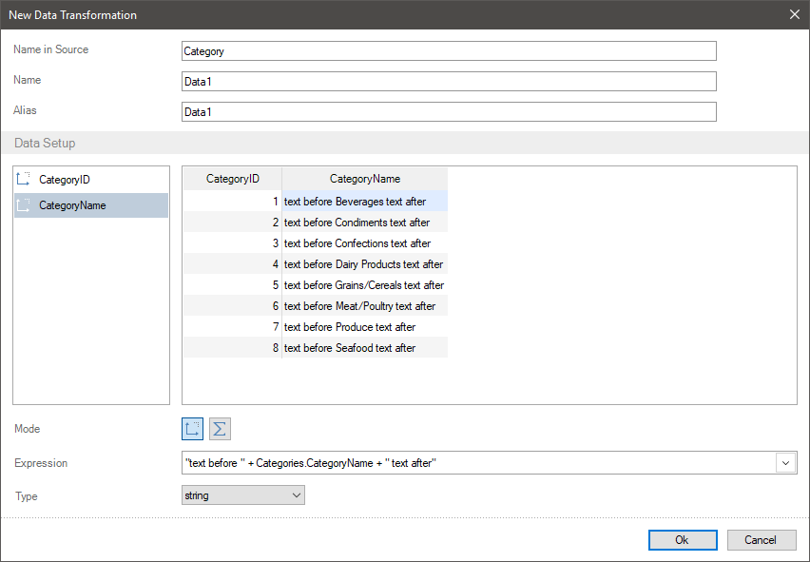Select the Seafood row cell
Screen dimensions: 810x562
[364, 348]
